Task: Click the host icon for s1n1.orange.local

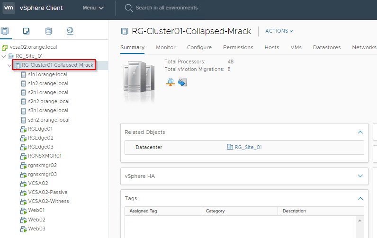Action: [x=23, y=75]
